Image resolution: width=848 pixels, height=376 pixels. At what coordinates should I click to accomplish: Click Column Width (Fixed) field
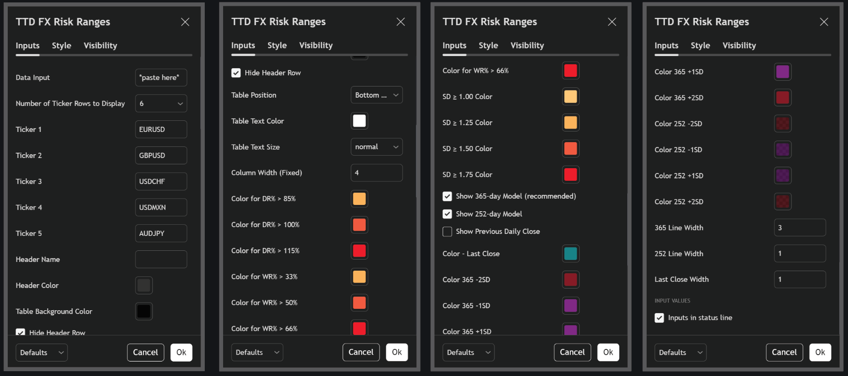click(x=377, y=173)
